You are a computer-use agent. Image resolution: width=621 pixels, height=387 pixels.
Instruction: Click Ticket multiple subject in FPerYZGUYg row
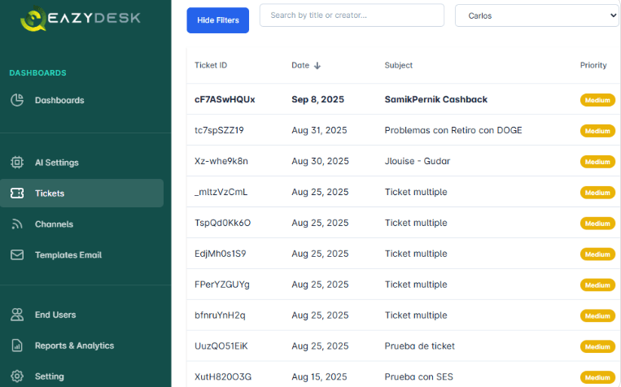click(x=416, y=285)
